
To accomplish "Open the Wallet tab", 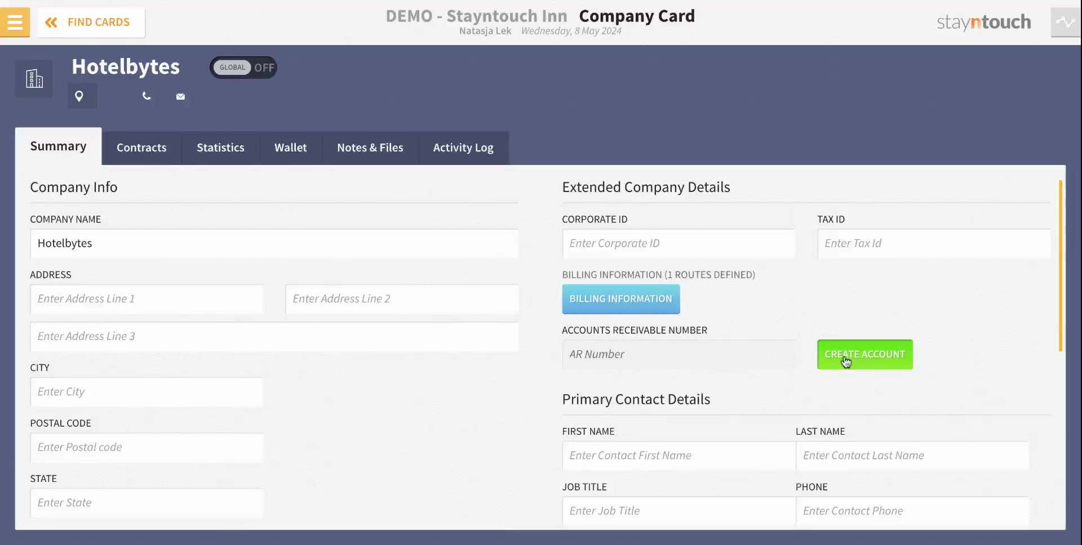I will coord(291,148).
